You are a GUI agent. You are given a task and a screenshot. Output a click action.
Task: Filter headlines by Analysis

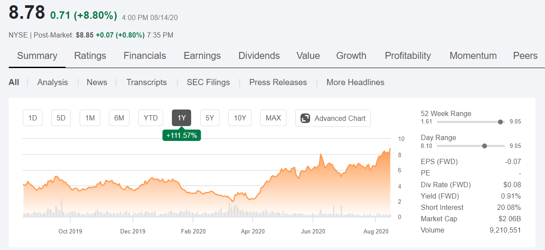pyautogui.click(x=52, y=82)
